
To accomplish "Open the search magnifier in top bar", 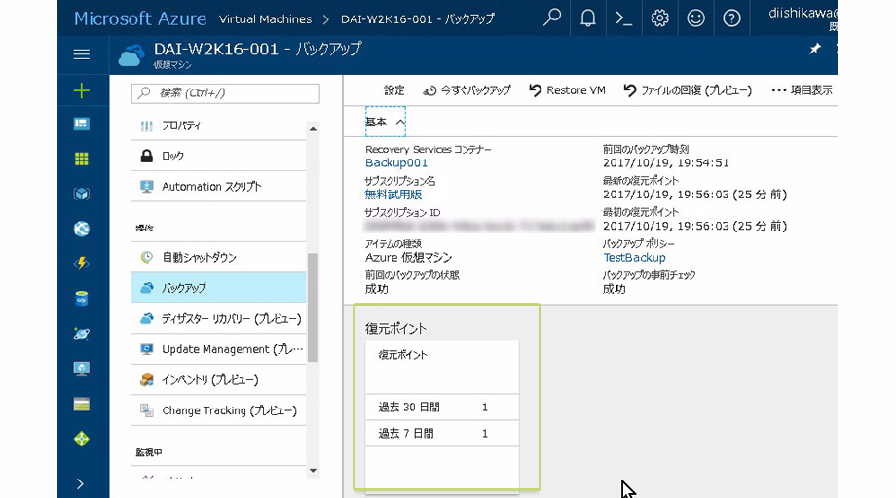I will pos(552,18).
